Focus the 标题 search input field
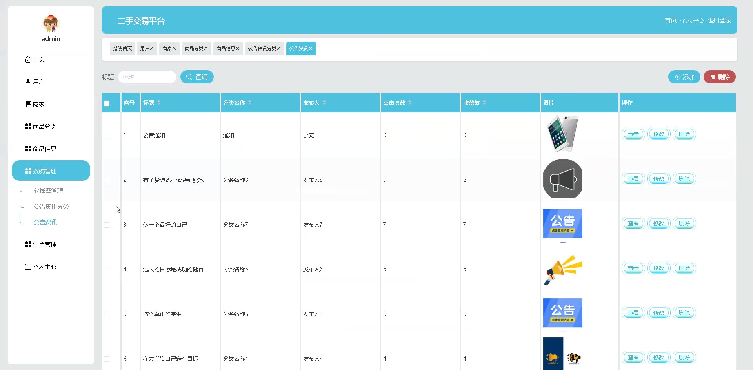This screenshot has width=753, height=370. pos(147,77)
